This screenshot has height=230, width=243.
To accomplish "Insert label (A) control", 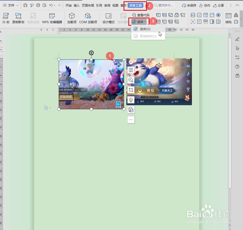I will pyautogui.click(x=193, y=22).
